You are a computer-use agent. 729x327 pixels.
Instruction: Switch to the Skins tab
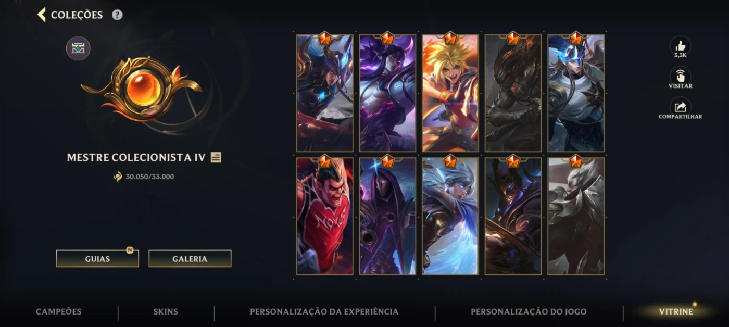click(166, 312)
